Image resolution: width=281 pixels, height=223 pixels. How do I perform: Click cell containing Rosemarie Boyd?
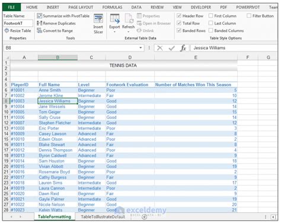[x=58, y=172]
